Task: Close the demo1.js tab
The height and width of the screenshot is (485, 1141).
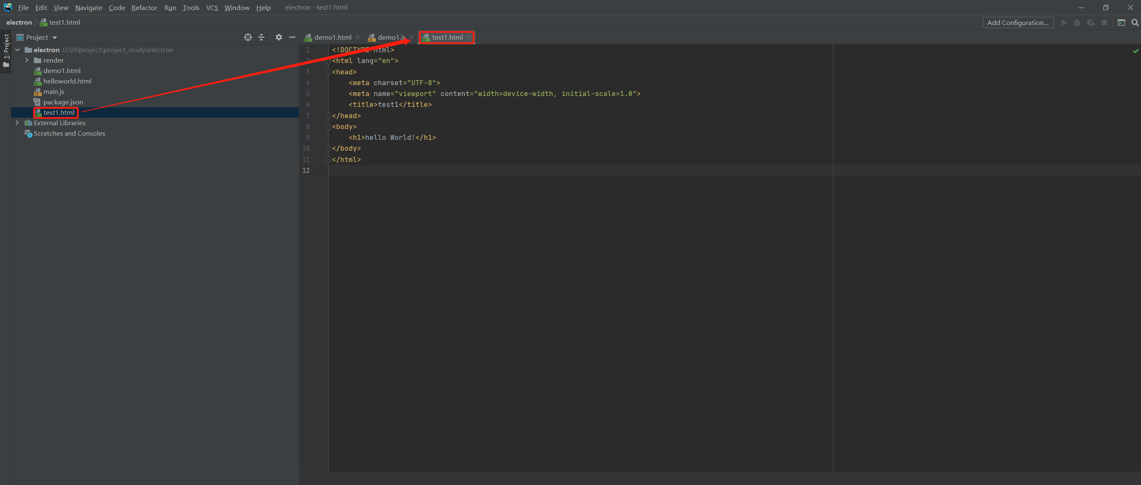Action: pyautogui.click(x=412, y=37)
